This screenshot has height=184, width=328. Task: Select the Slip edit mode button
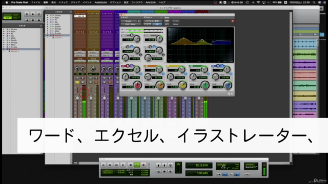8,18
